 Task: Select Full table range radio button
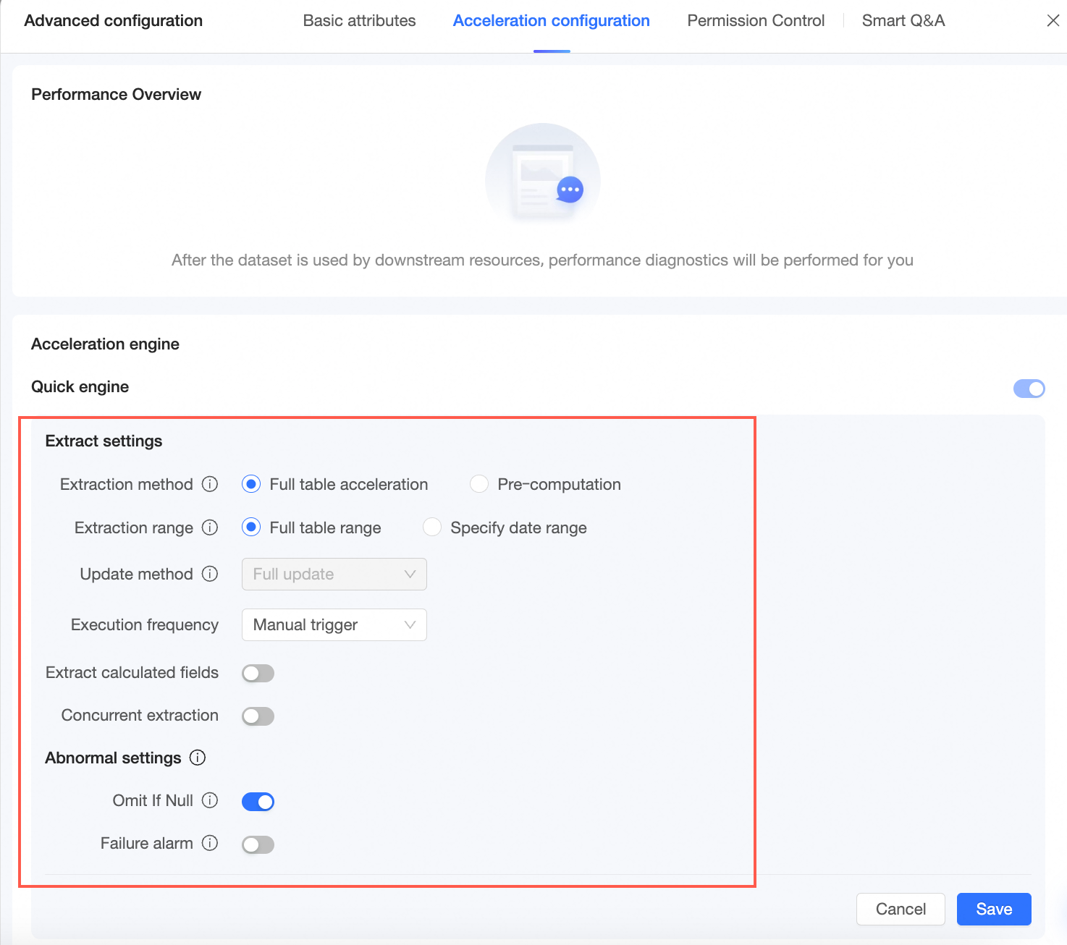[251, 527]
